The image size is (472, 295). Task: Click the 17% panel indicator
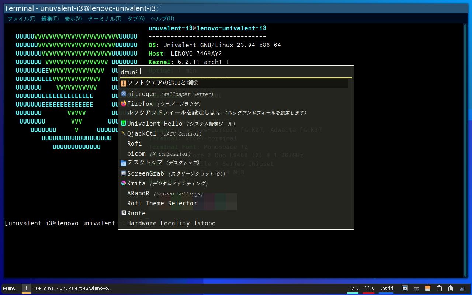point(353,288)
